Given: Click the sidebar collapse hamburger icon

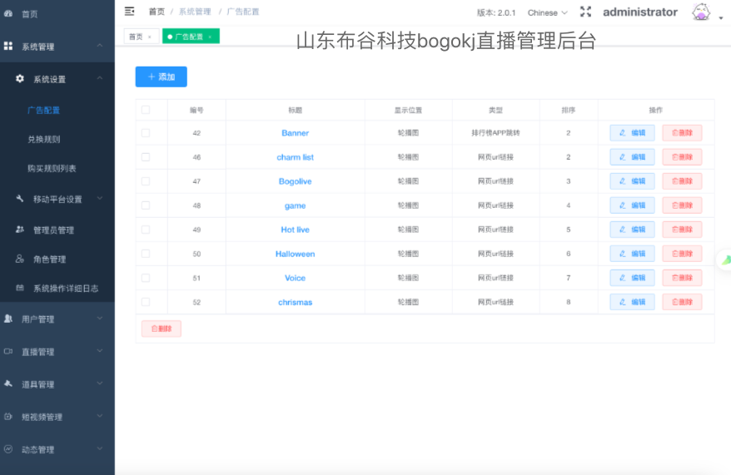Looking at the screenshot, I should [129, 12].
